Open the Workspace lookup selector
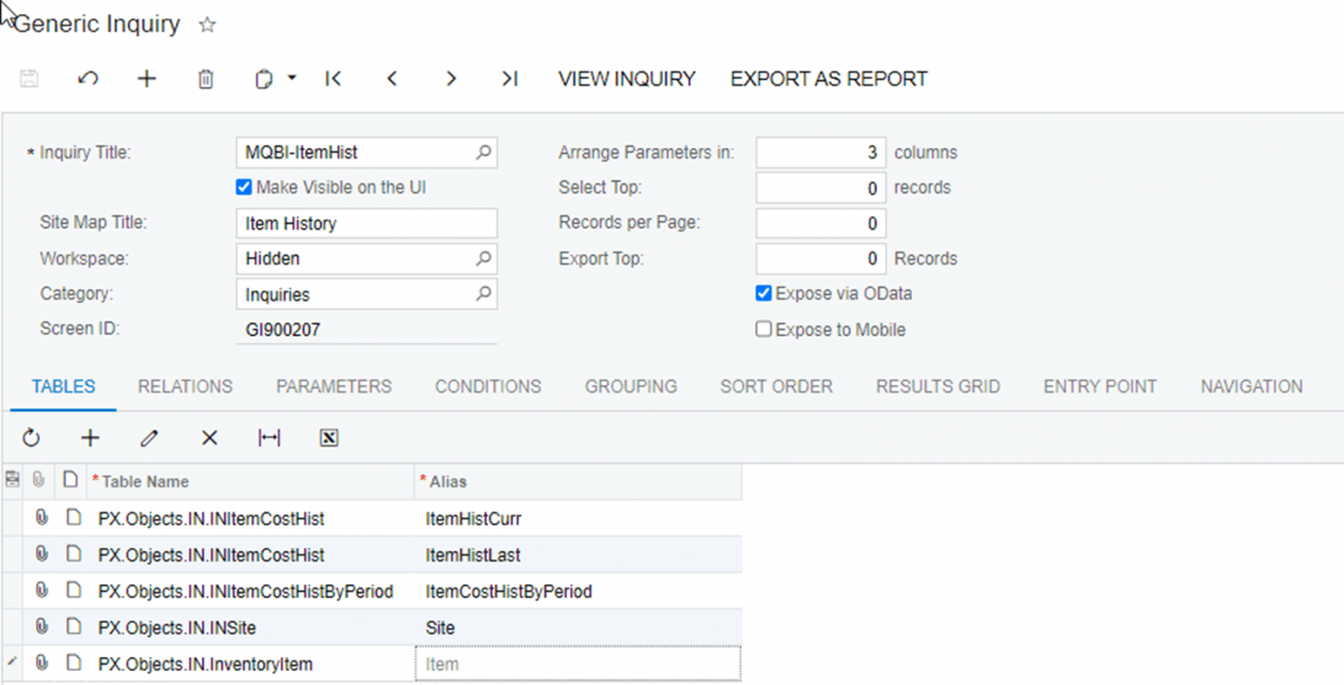The height and width of the screenshot is (685, 1344). click(x=483, y=258)
